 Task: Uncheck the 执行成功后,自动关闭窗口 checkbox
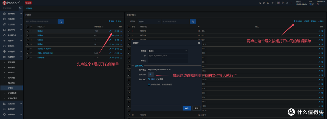(x=149, y=84)
